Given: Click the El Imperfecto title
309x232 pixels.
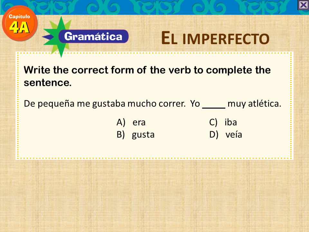Looking at the screenshot, I should tap(215, 38).
